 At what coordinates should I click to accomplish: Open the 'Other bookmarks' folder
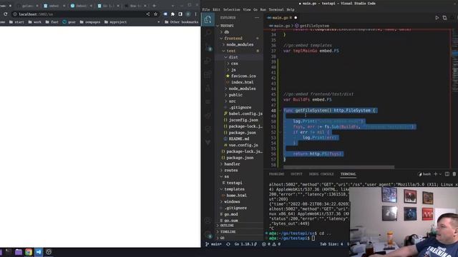coord(181,22)
